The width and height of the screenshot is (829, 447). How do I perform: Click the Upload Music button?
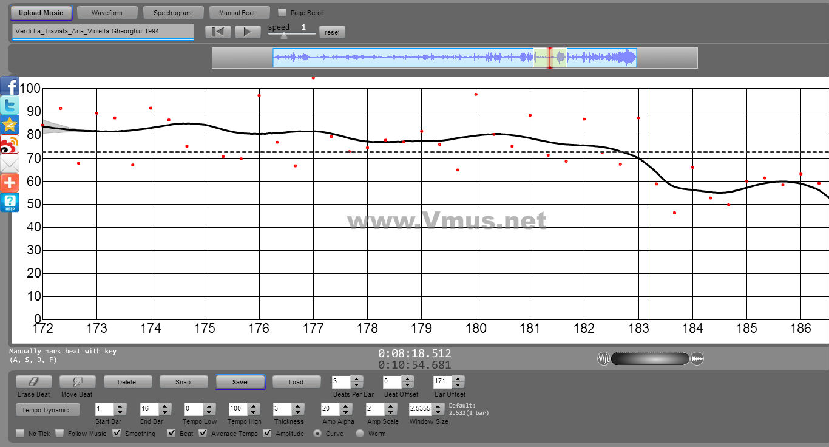[x=41, y=12]
